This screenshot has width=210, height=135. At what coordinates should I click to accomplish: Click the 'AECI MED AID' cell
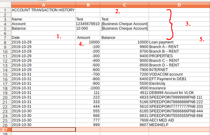point(179,120)
